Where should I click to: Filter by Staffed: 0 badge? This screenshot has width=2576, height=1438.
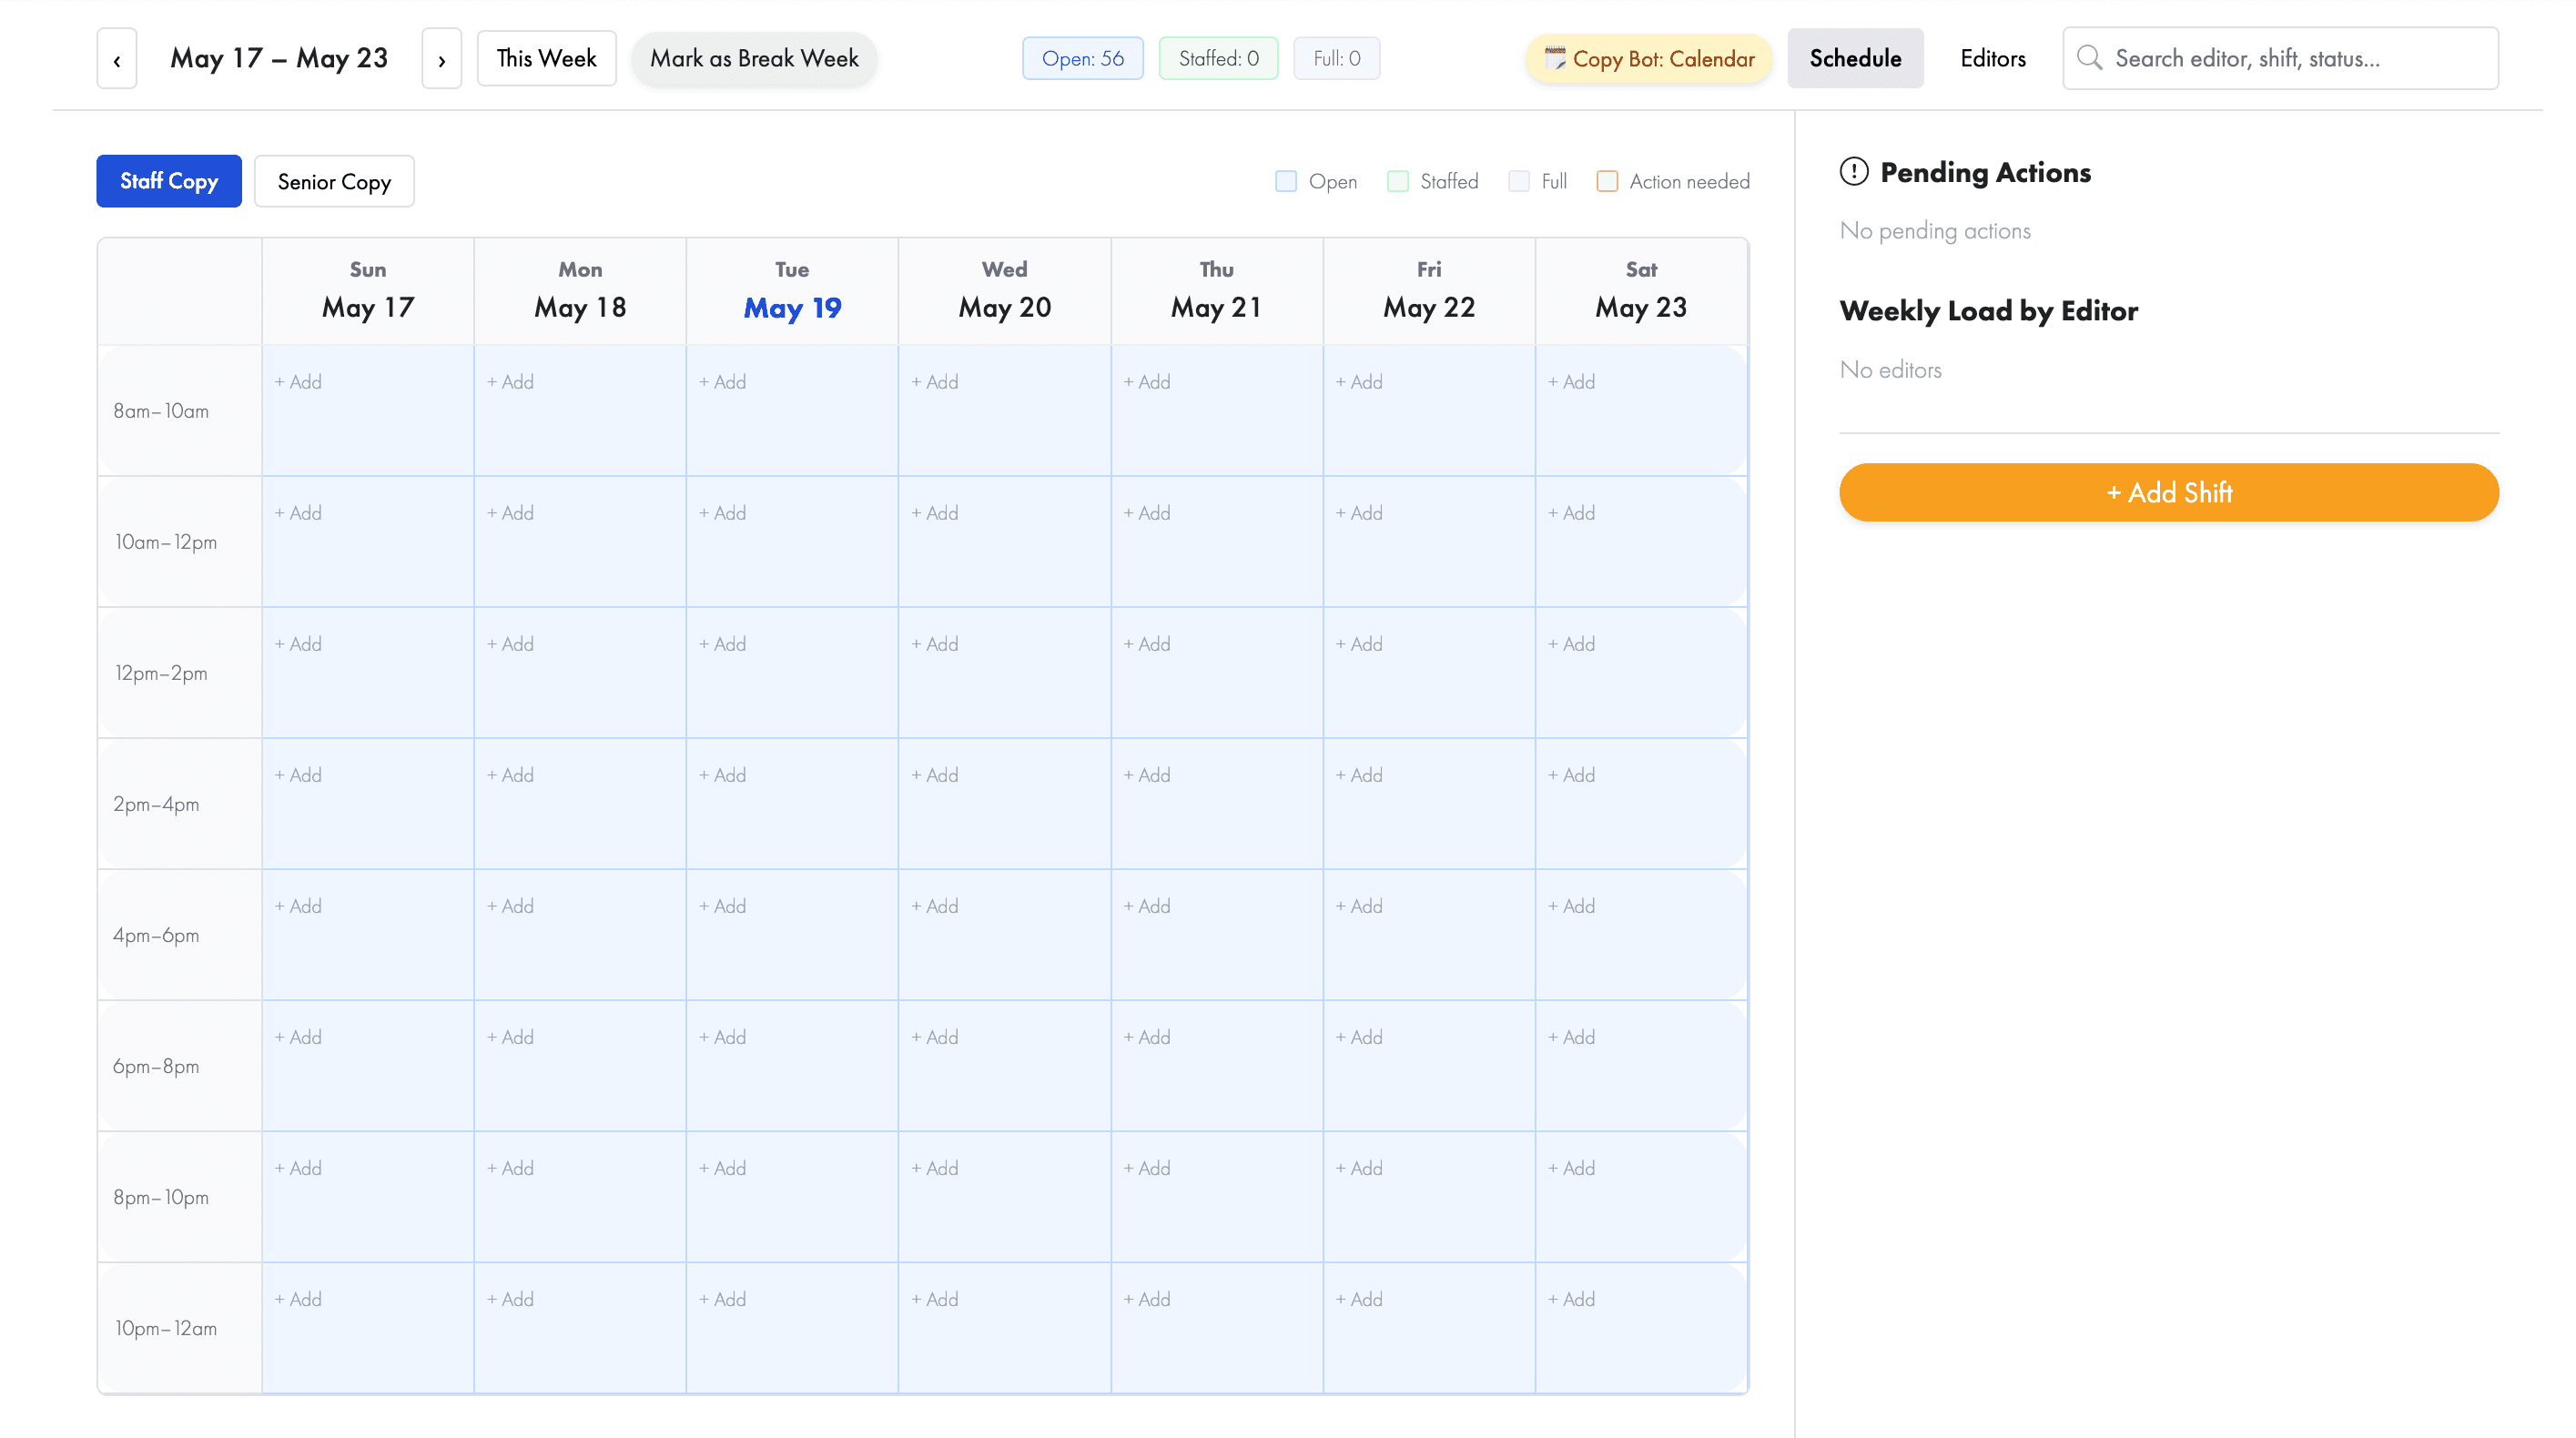1218,59
